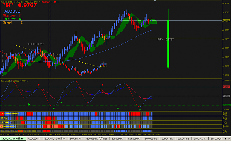Click the 24 Nov 01:06 time axis label

pos(60,134)
